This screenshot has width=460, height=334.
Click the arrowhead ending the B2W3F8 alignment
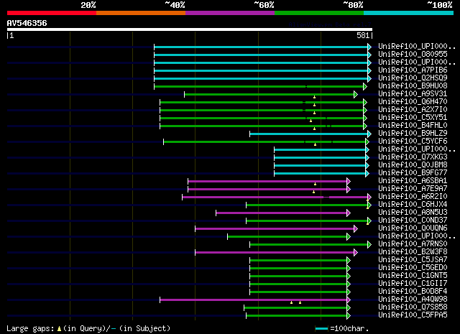coord(356,253)
